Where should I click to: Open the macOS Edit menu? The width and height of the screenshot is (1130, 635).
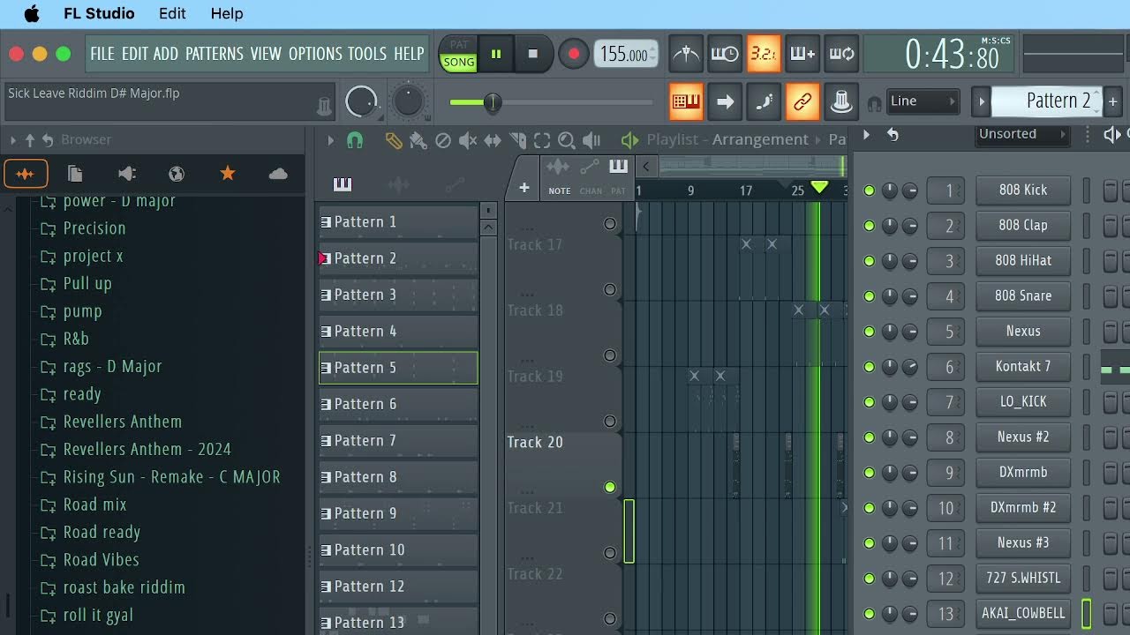pos(172,13)
